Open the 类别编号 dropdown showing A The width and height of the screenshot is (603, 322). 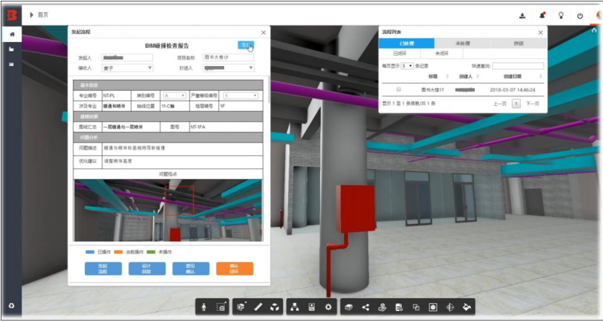pos(175,95)
